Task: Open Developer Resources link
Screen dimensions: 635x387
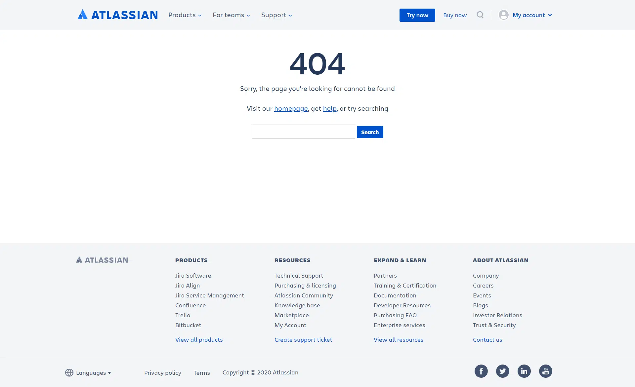Action: pyautogui.click(x=402, y=305)
